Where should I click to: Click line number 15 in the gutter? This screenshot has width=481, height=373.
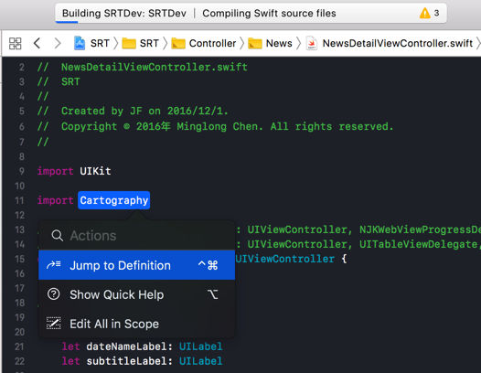(19, 259)
